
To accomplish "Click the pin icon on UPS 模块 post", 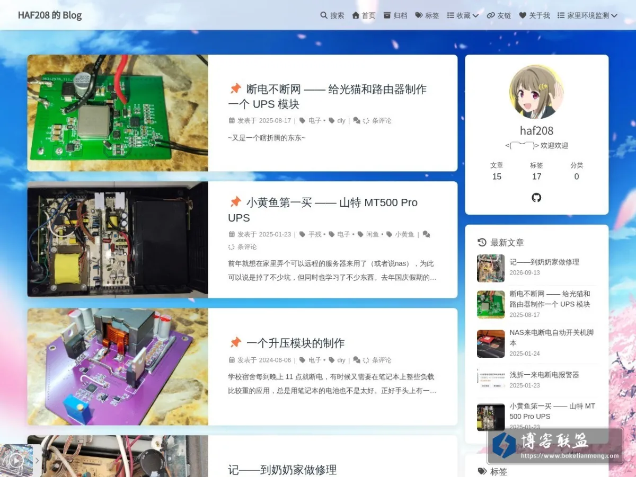I will 235,89.
